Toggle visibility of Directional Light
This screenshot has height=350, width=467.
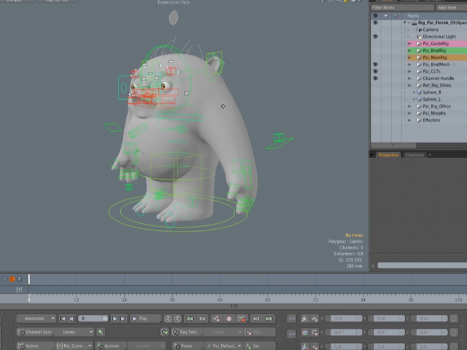click(375, 37)
